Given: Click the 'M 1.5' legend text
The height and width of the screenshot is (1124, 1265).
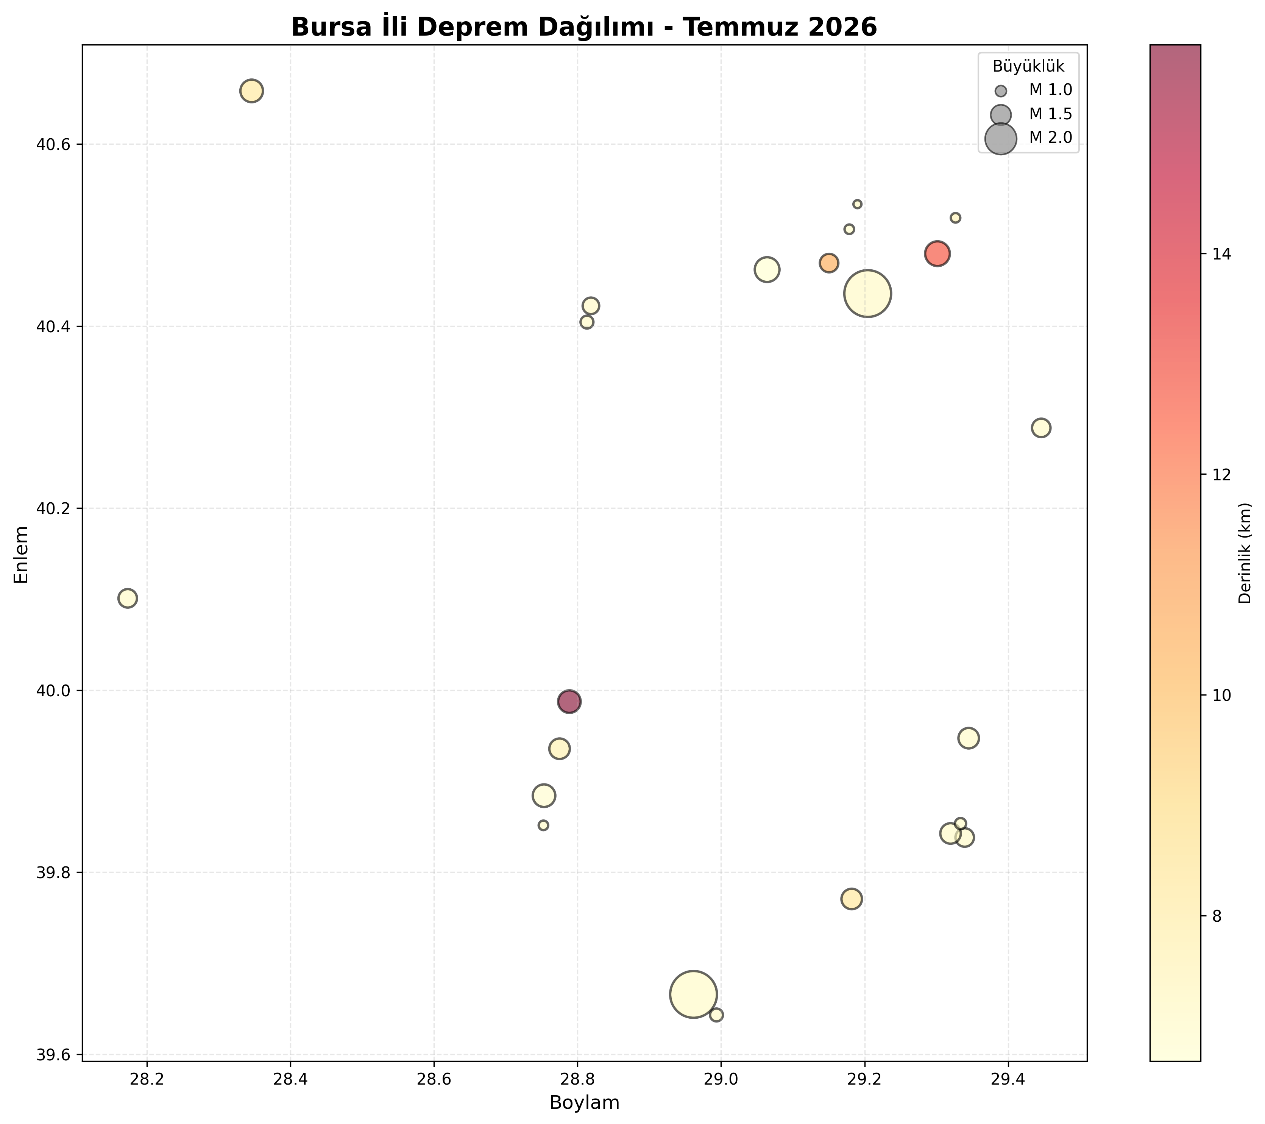Looking at the screenshot, I should (1051, 114).
